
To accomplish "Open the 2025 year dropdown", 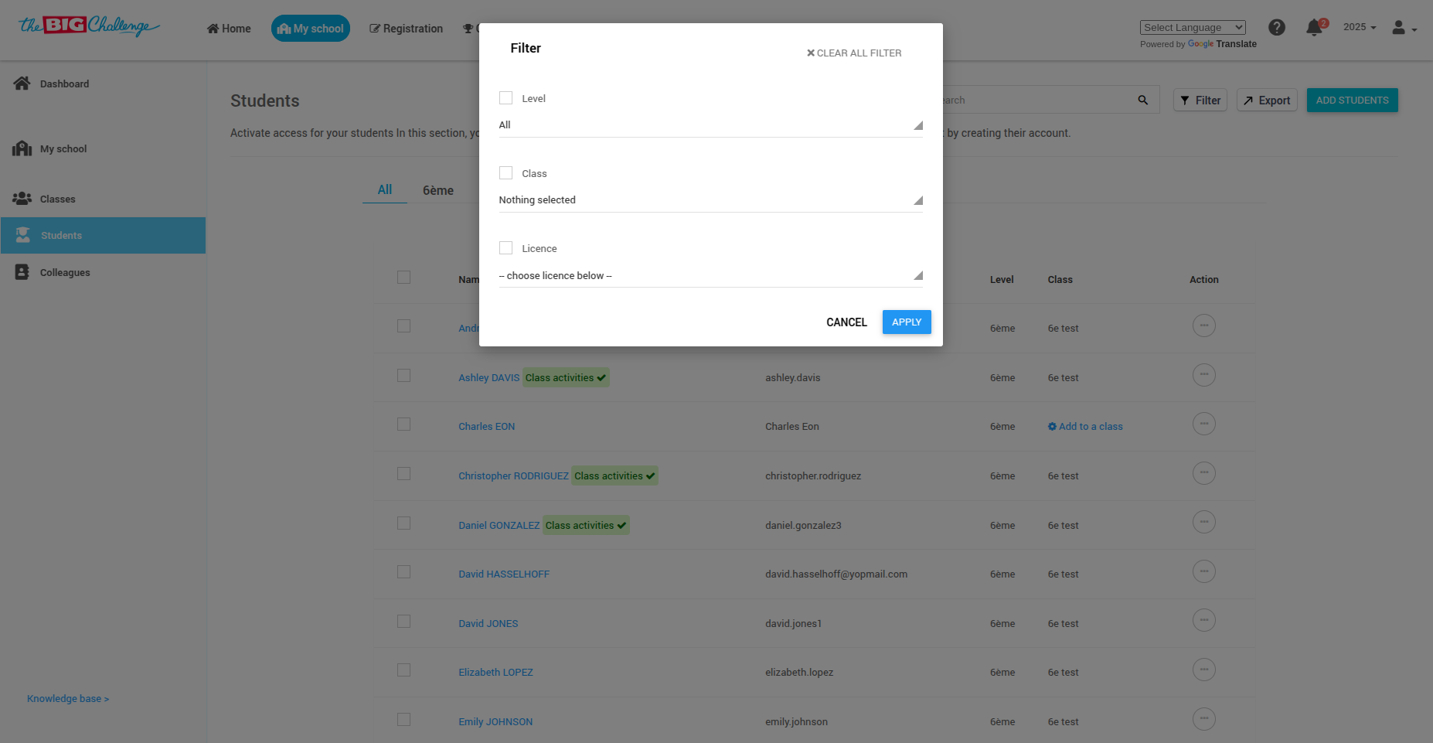I will tap(1360, 27).
